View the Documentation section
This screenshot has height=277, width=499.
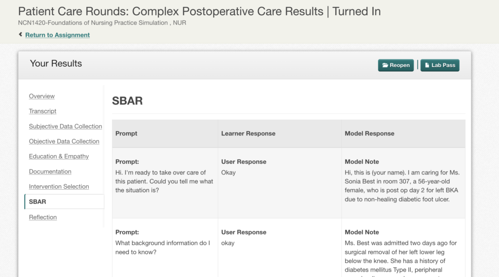(x=50, y=172)
